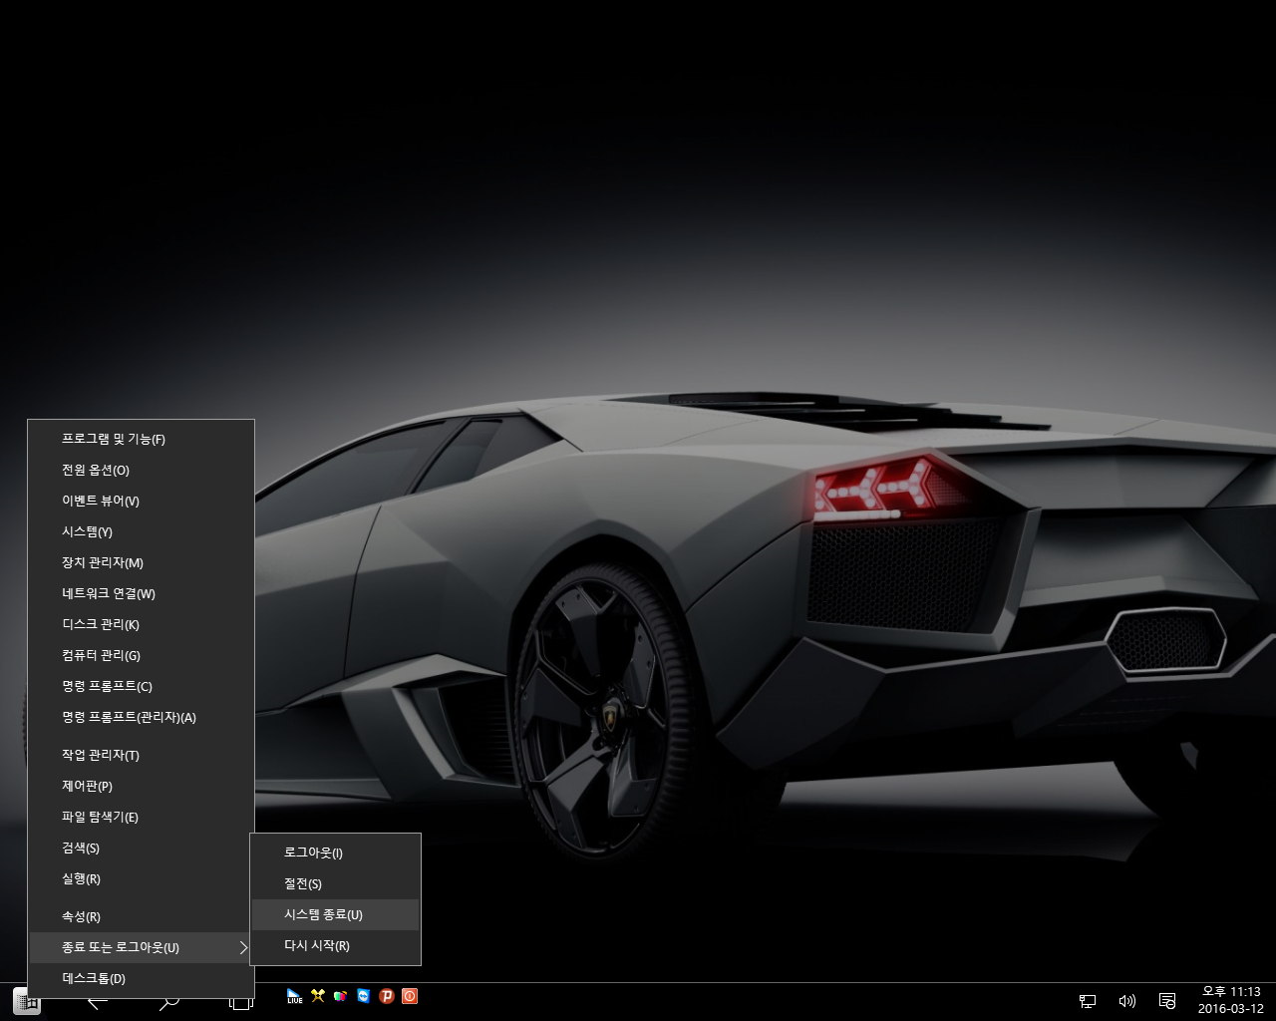Open the colorful TV taskbar icon
Image resolution: width=1276 pixels, height=1021 pixels.
[341, 995]
